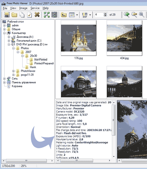Screen dimensions: 147x169
Task: Open the Image menu
Action: (x=23, y=8)
